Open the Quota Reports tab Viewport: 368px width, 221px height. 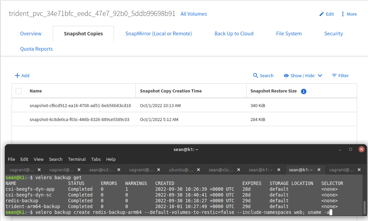pyautogui.click(x=36, y=49)
